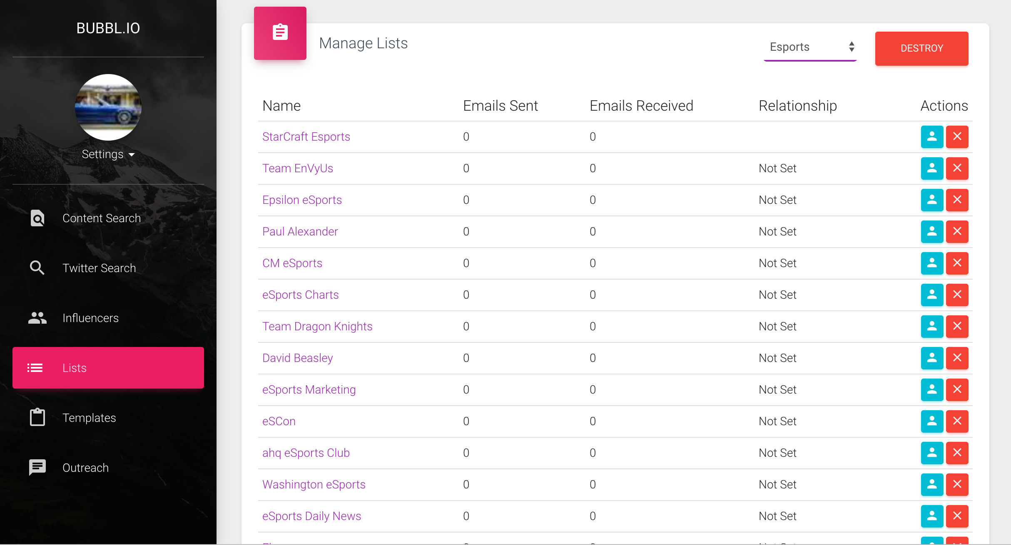Remove Team EnVyUs with red X button
1011x545 pixels.
tap(957, 168)
